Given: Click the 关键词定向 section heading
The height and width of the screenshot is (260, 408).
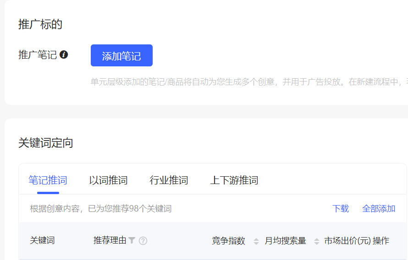Looking at the screenshot, I should coord(46,143).
